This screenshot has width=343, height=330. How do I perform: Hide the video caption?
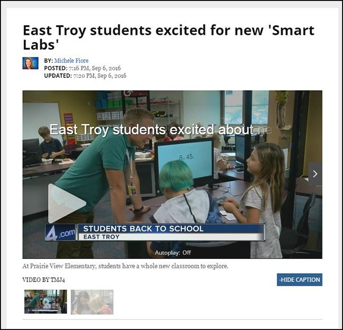pyautogui.click(x=300, y=279)
